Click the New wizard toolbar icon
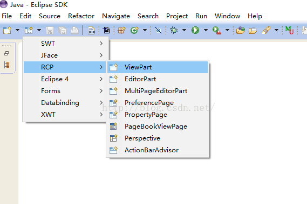307x204 pixels. pyautogui.click(x=7, y=30)
